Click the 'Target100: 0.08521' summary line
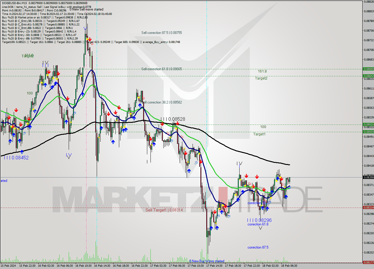This screenshot has width=374, height=269. [x=91, y=42]
